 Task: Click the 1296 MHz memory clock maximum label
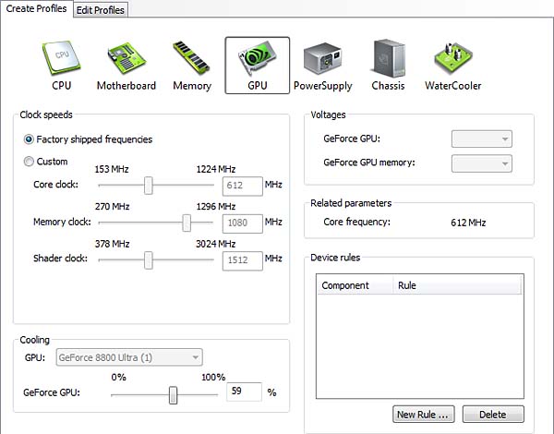pos(215,207)
